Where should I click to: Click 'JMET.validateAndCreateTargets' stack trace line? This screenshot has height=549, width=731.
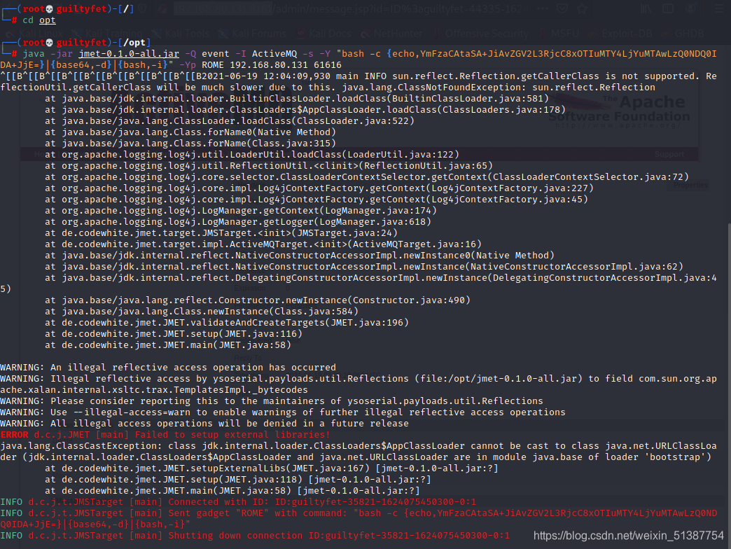point(227,323)
